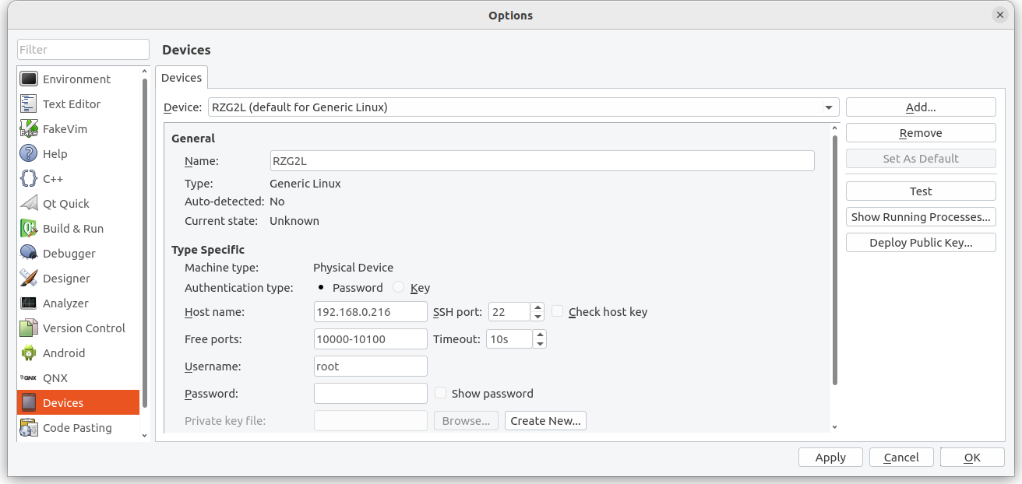Click the device settings vertical scrollbar
1022x484 pixels.
click(x=834, y=257)
